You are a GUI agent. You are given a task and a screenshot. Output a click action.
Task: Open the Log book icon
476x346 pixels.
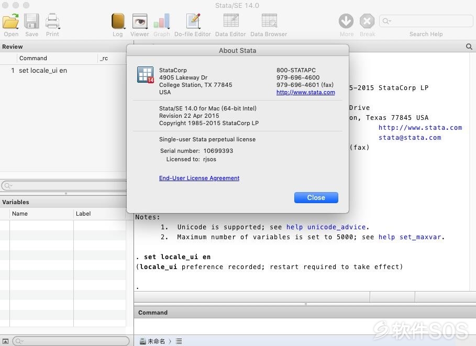pos(118,21)
